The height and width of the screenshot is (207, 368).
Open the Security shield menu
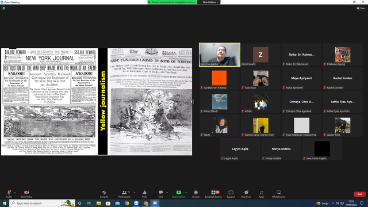tap(104, 194)
